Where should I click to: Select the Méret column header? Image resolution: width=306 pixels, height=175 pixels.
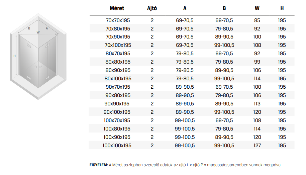pyautogui.click(x=117, y=8)
